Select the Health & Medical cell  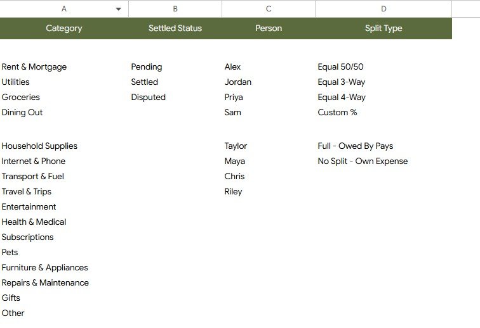pyautogui.click(x=64, y=222)
